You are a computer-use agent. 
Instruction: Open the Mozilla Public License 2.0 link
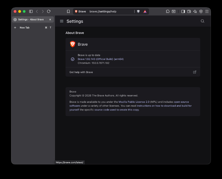coord(134,102)
